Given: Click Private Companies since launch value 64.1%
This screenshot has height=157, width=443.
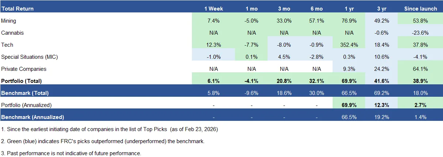Looking at the screenshot, I should pyautogui.click(x=420, y=69).
